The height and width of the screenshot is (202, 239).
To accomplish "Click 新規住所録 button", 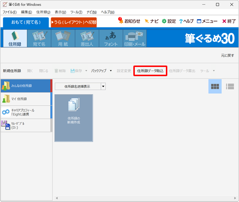I will point(12,71).
